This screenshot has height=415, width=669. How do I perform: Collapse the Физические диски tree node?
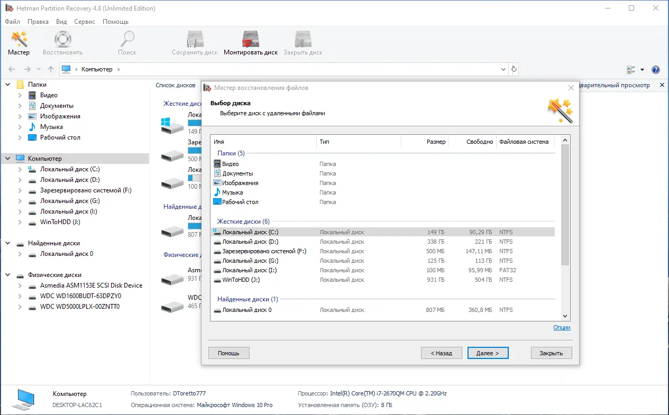[8, 275]
